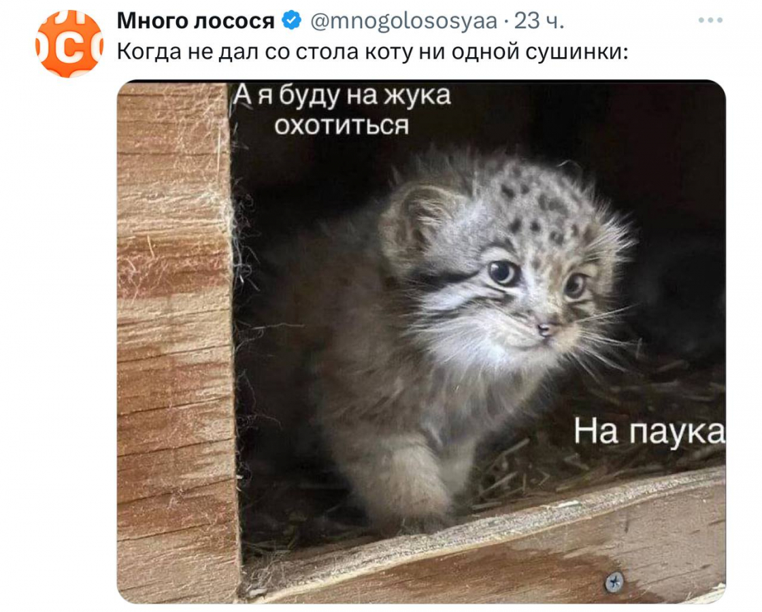762x612 pixels.
Task: Open the @mnogolososyaa handle link
Action: [403, 21]
